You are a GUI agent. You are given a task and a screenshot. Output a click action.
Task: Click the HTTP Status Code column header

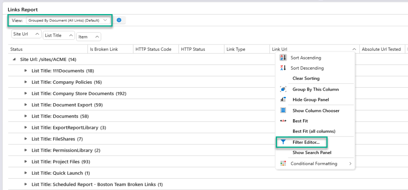click(x=156, y=49)
